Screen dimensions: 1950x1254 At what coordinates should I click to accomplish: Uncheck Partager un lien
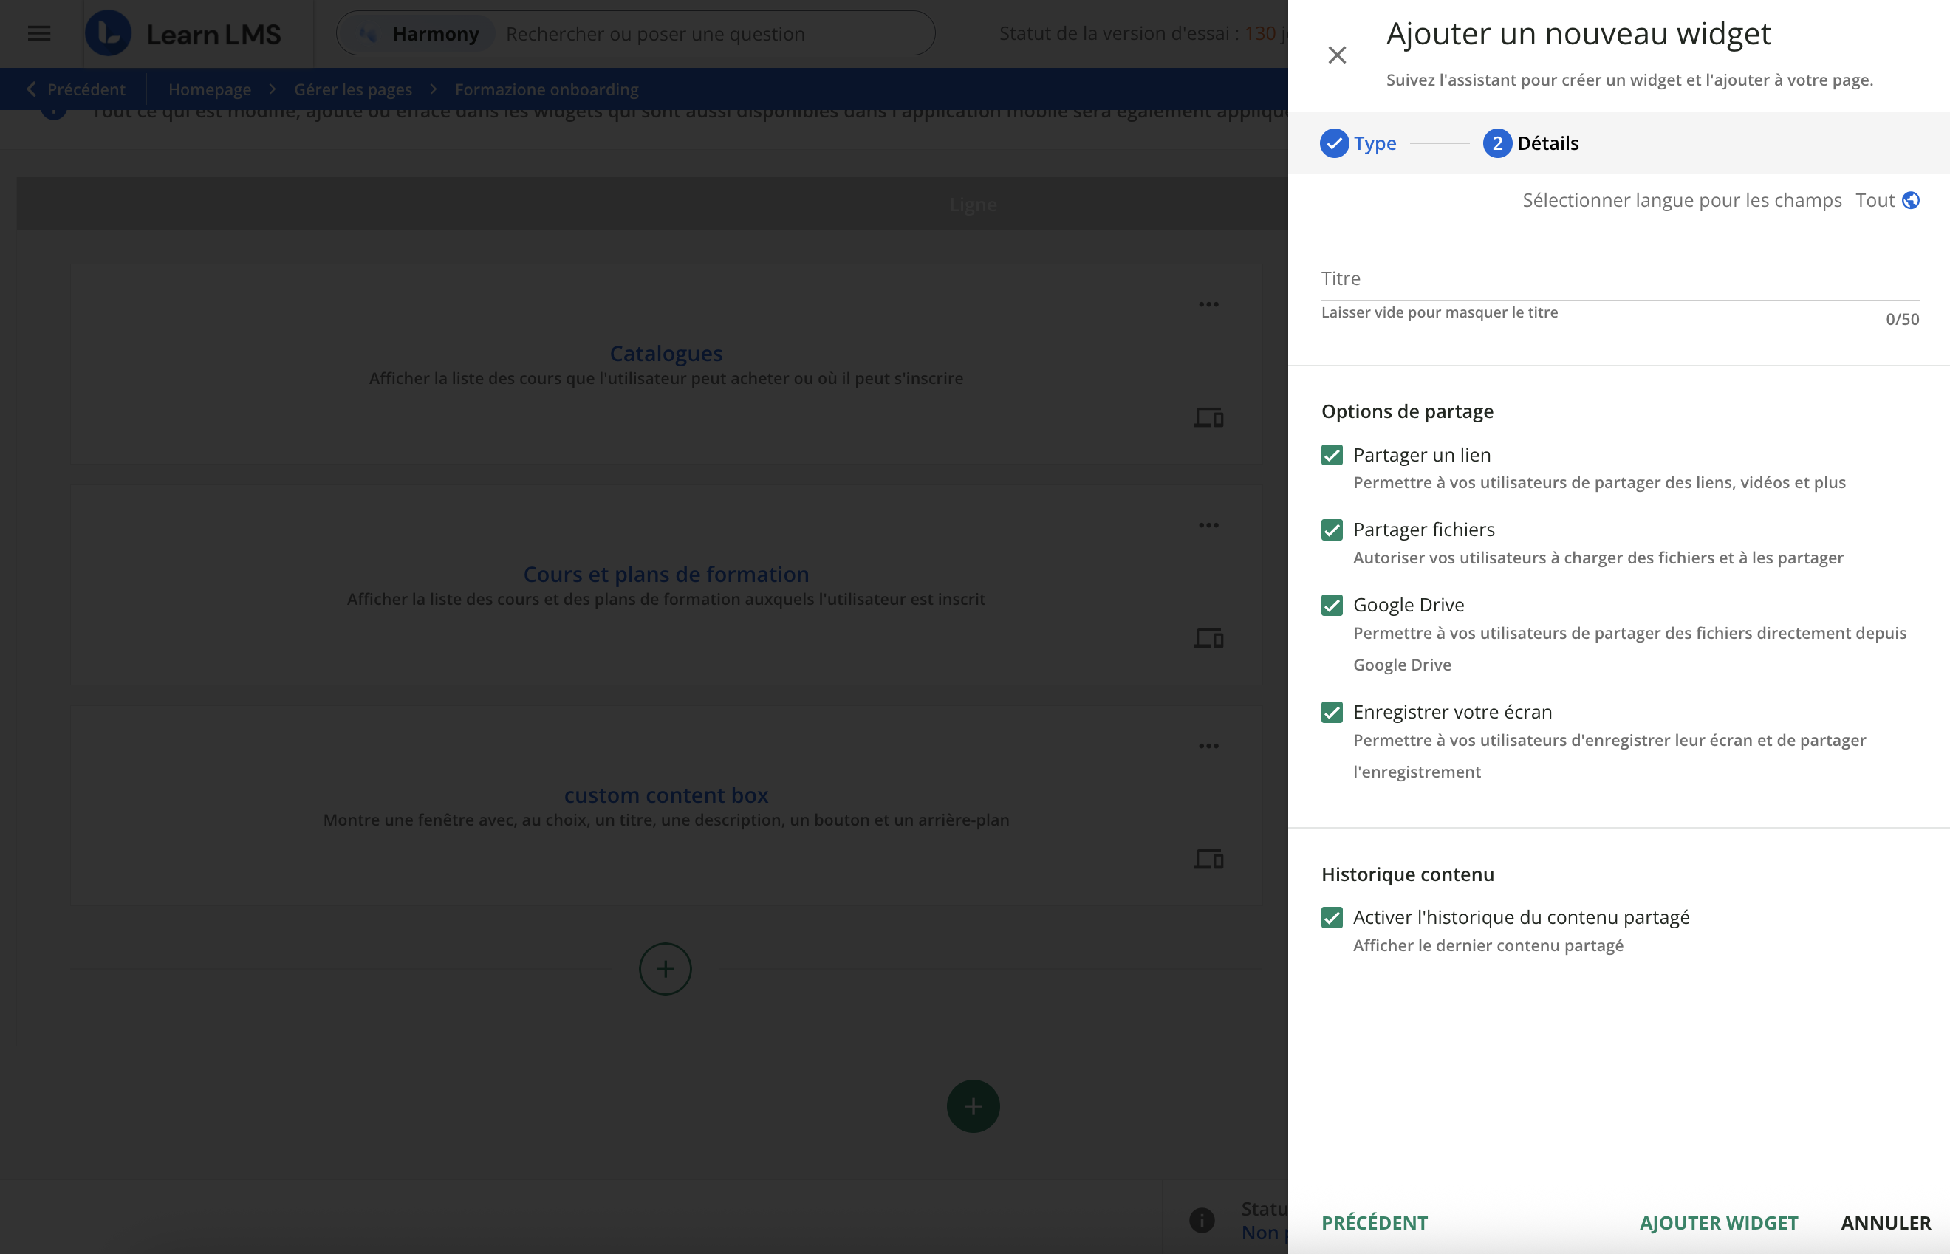[1332, 455]
